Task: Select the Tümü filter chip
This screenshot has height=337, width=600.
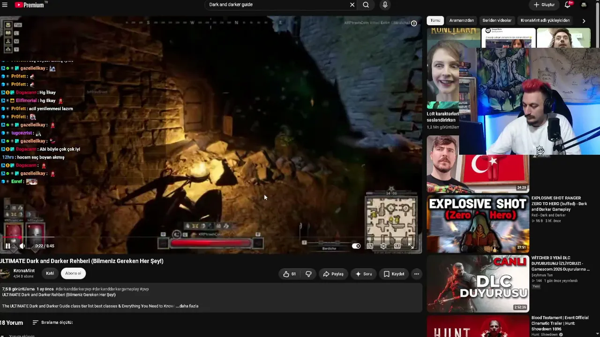Action: click(x=435, y=21)
